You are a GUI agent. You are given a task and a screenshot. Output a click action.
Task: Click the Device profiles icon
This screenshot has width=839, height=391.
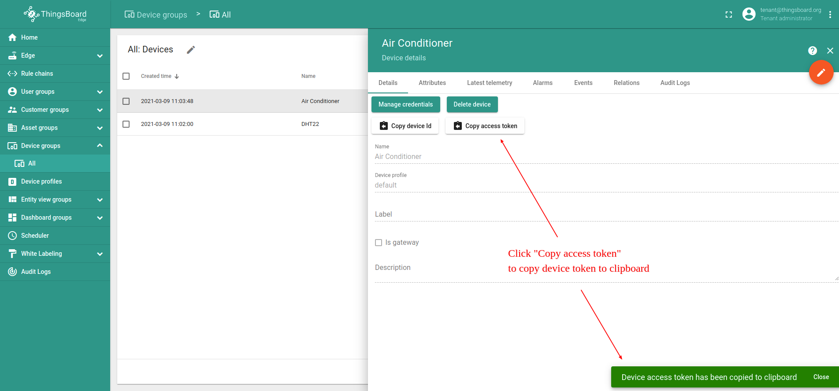(x=12, y=181)
